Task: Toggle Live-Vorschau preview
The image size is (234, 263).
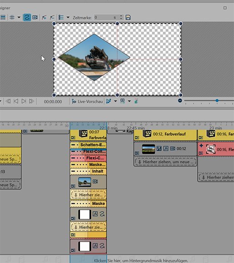Action: point(87,101)
